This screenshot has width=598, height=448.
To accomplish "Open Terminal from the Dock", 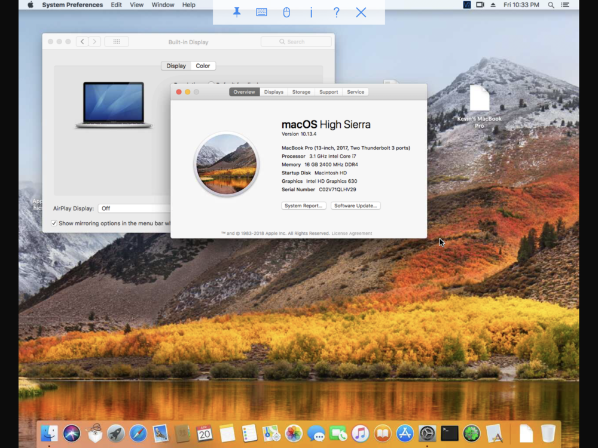I will pos(449,434).
